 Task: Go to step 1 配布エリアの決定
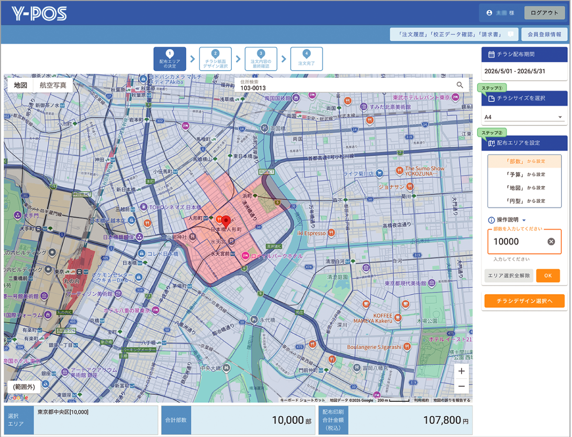click(x=170, y=59)
